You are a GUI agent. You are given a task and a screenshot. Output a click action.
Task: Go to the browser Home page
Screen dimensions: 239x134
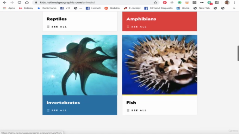tap(27, 3)
